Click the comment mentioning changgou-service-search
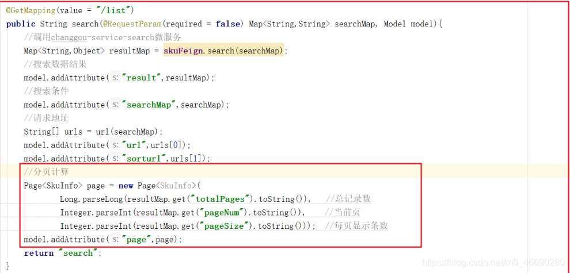 (x=102, y=37)
